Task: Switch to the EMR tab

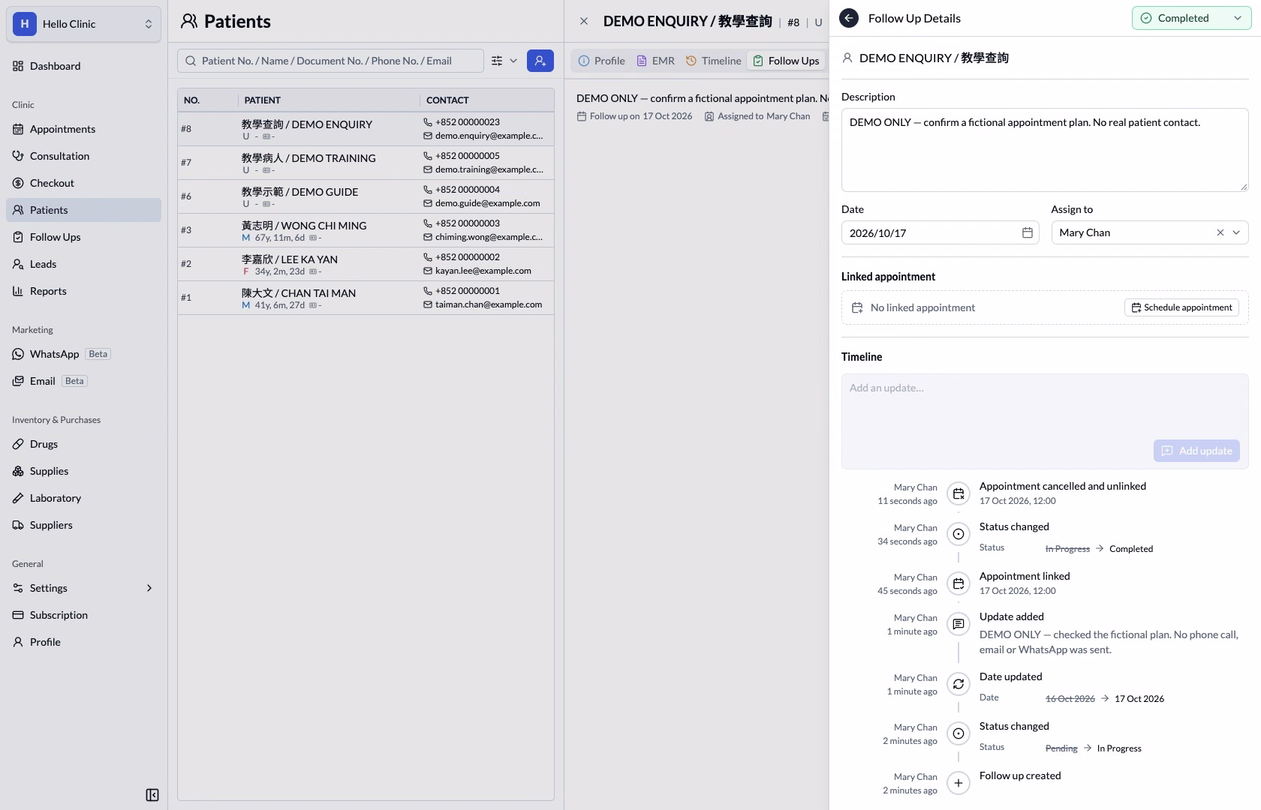Action: pos(655,61)
